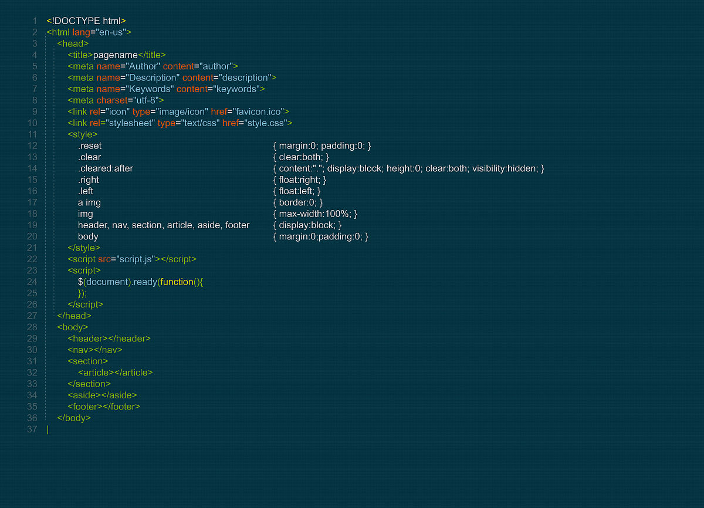This screenshot has height=508, width=704.
Task: Click the .cleared:after CSS selector
Action: 106,168
